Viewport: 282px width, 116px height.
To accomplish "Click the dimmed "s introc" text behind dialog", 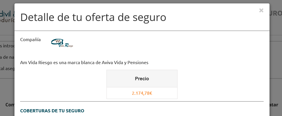I will [x=7, y=46].
